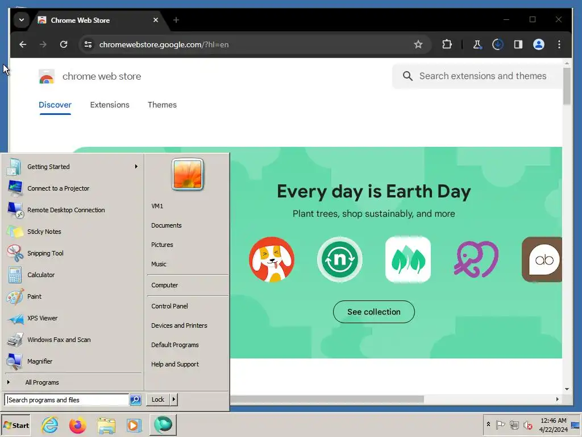Expand the Getting Started submenu arrow
This screenshot has width=582, height=437.
point(136,167)
